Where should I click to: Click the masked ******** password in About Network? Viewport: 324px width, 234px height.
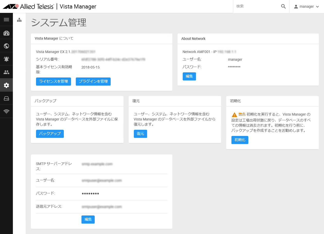234,67
